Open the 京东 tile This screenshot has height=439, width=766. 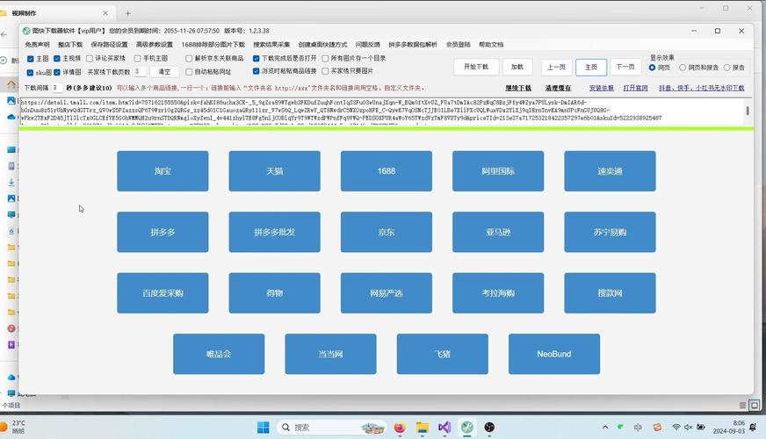pos(387,232)
